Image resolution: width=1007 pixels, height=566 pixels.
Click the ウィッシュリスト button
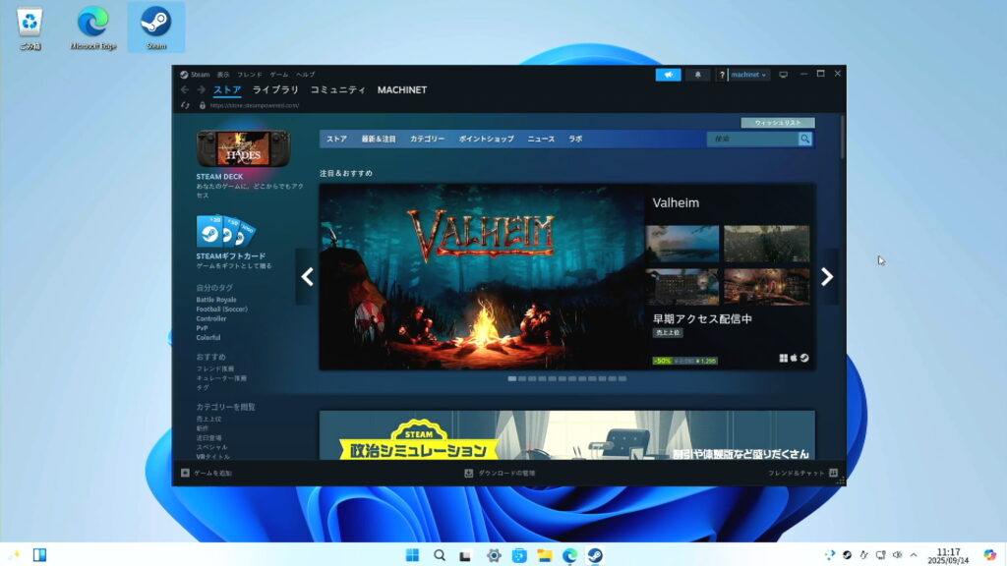point(777,123)
